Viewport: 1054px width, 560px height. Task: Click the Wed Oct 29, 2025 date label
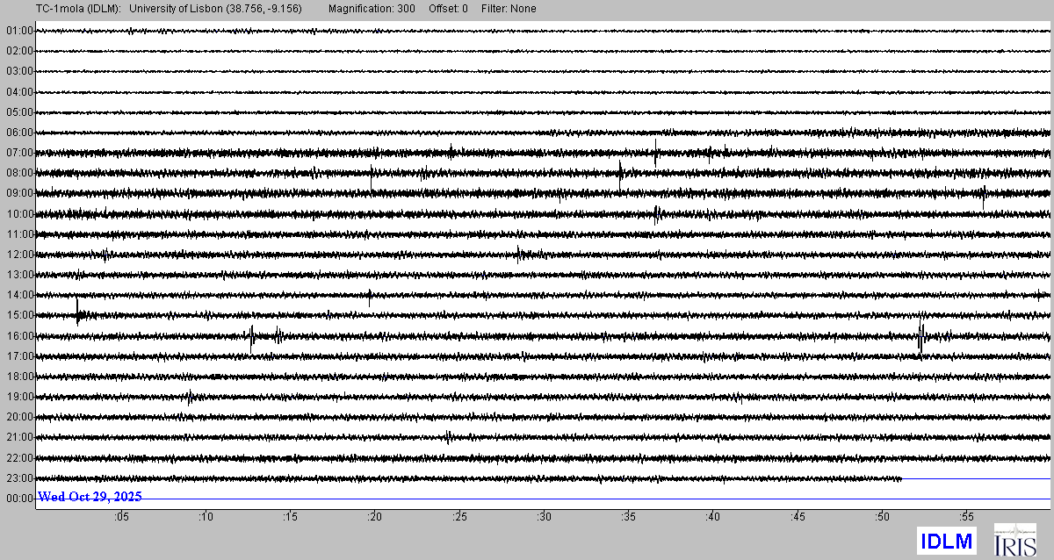(x=90, y=497)
